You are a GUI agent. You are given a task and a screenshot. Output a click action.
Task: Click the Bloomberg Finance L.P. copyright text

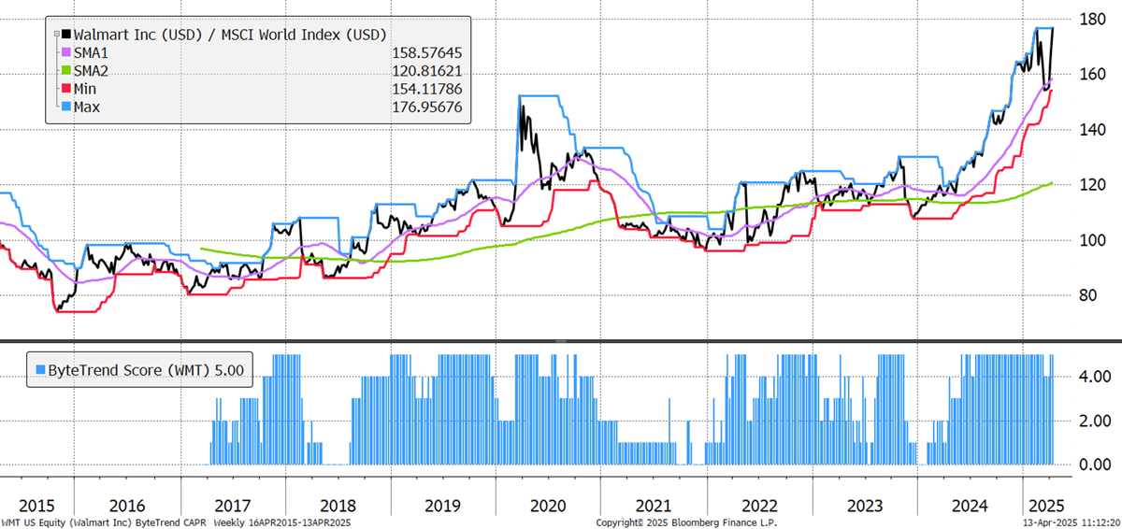click(x=686, y=522)
